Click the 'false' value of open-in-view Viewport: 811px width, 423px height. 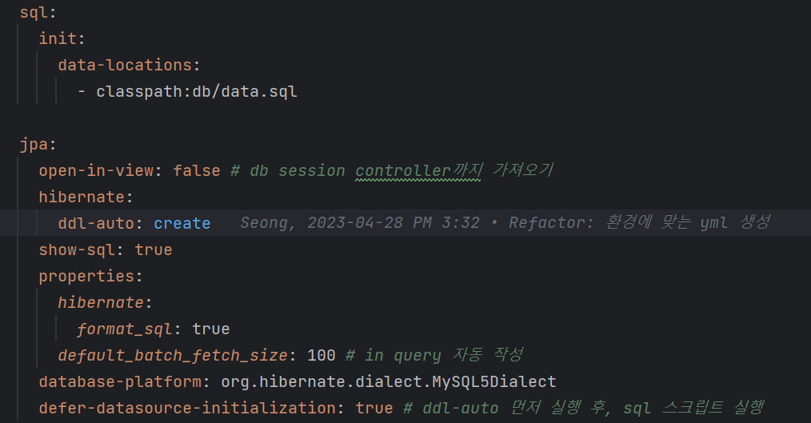pos(197,170)
